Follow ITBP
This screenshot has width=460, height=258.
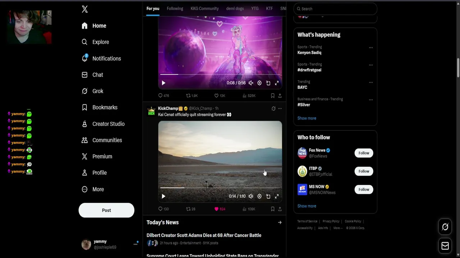tap(364, 171)
